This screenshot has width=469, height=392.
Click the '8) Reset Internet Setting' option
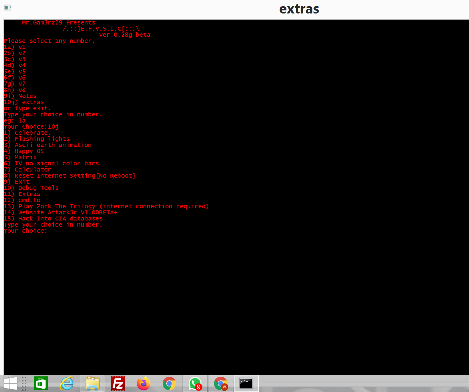pos(69,176)
